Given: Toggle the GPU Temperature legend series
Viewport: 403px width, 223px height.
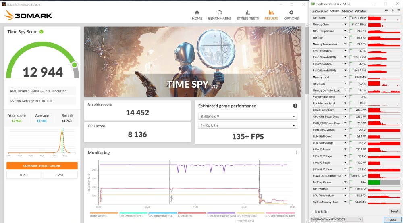Looking at the screenshot, I should point(163,215).
